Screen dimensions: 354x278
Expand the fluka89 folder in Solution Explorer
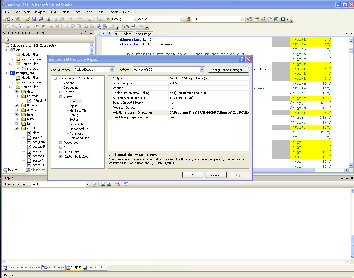(16, 105)
